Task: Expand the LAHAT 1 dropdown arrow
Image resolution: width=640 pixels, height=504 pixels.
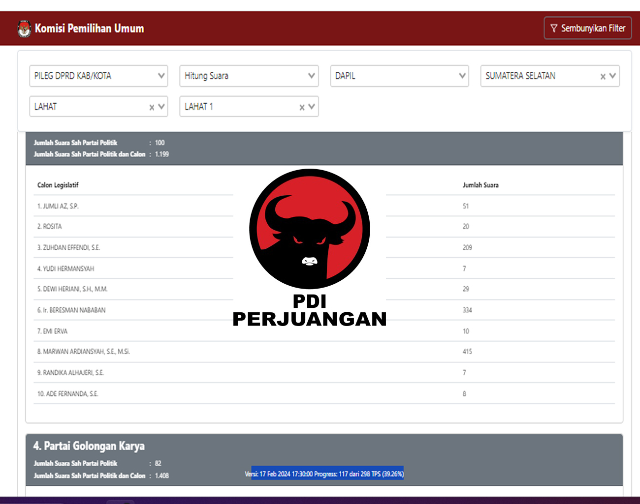Action: (x=312, y=106)
